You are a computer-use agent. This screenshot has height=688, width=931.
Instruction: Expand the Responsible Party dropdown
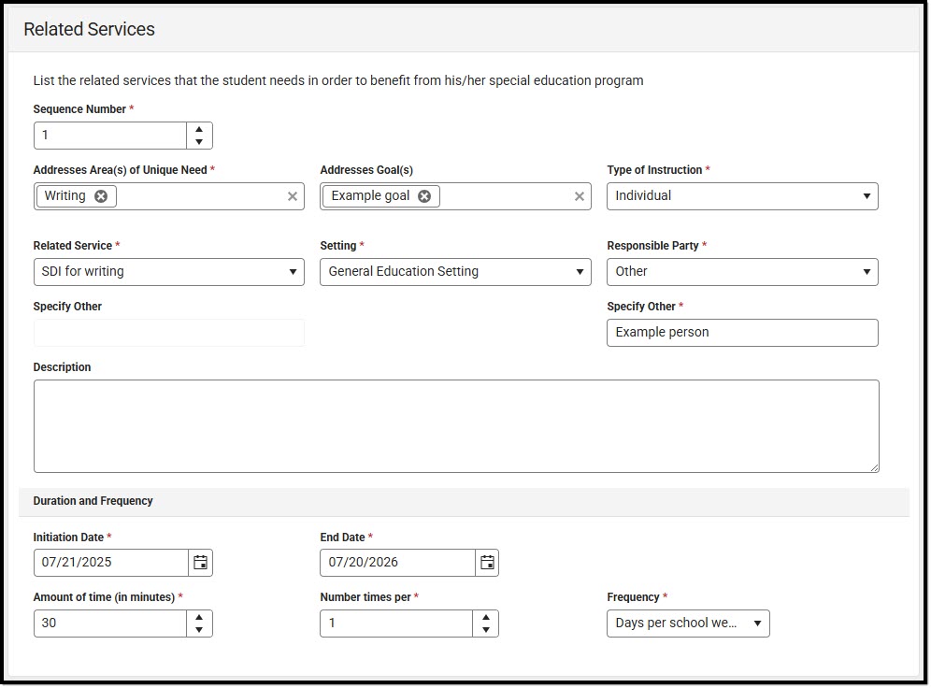742,272
